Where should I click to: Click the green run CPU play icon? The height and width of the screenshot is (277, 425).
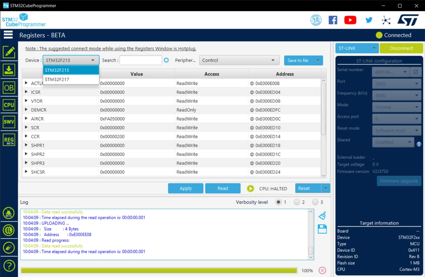(251, 188)
